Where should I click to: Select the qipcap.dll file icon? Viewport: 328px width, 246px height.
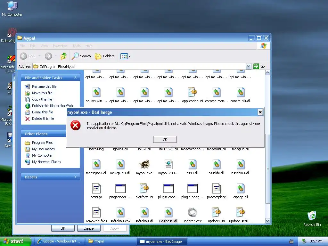pos(240,188)
